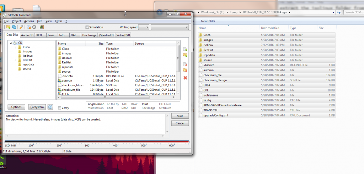
Task: Open the File menu
Action: pyautogui.click(x=6, y=21)
